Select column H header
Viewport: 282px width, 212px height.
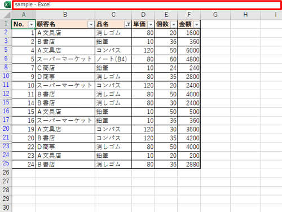(x=245, y=15)
